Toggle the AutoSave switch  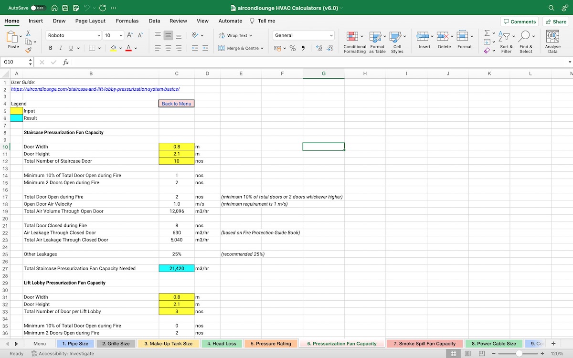click(37, 8)
